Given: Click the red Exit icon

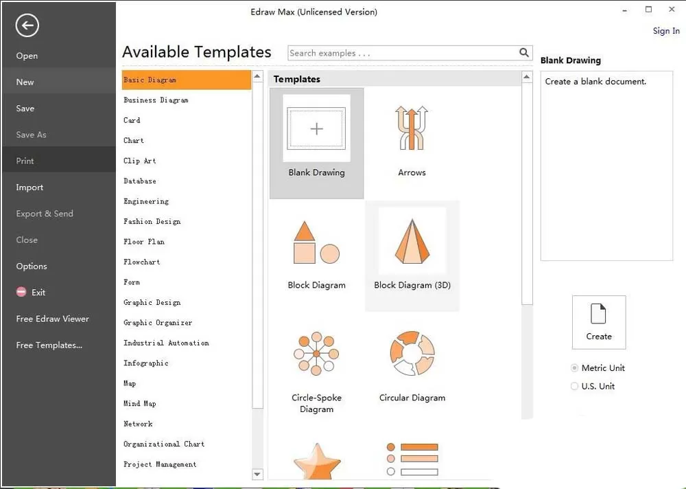Looking at the screenshot, I should pos(21,292).
